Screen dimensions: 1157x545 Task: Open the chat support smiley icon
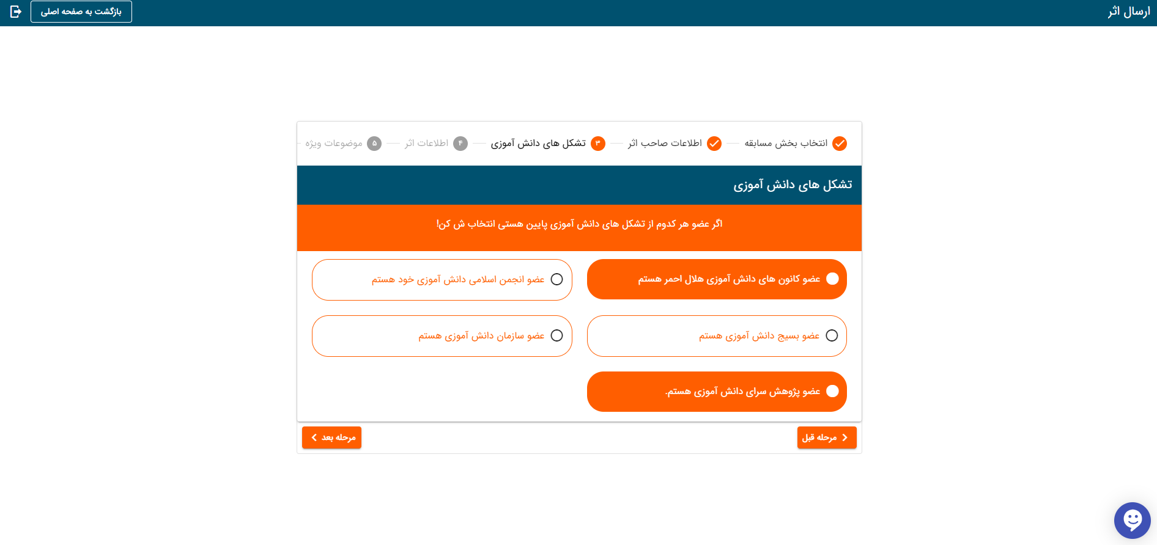tap(1132, 520)
